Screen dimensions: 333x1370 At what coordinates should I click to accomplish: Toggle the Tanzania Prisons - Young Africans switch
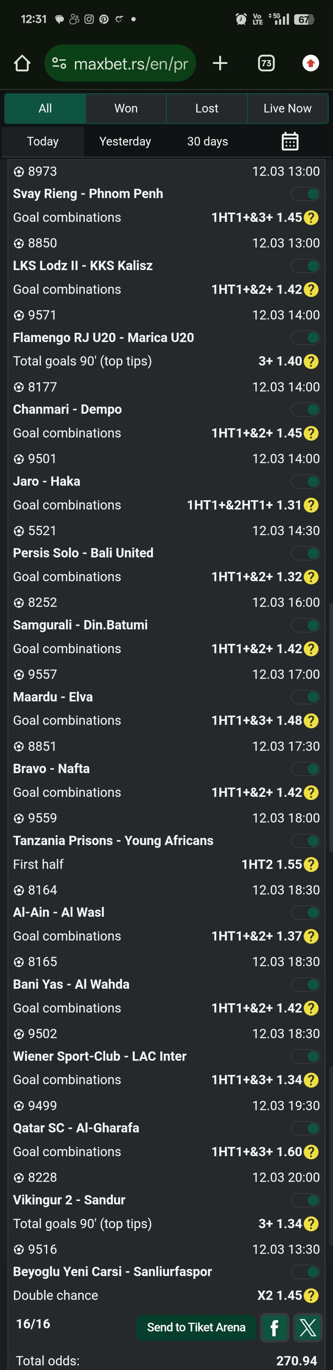307,841
